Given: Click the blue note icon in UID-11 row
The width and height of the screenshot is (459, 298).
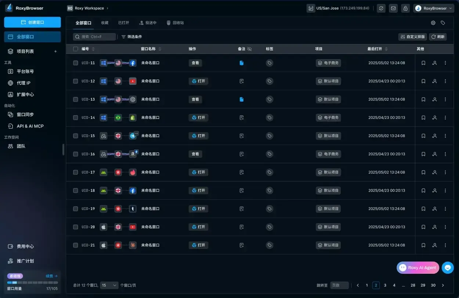Looking at the screenshot, I should click(x=241, y=63).
